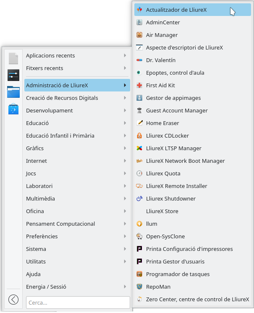
Task: Open the Ajuda entry
Action: pyautogui.click(x=33, y=274)
